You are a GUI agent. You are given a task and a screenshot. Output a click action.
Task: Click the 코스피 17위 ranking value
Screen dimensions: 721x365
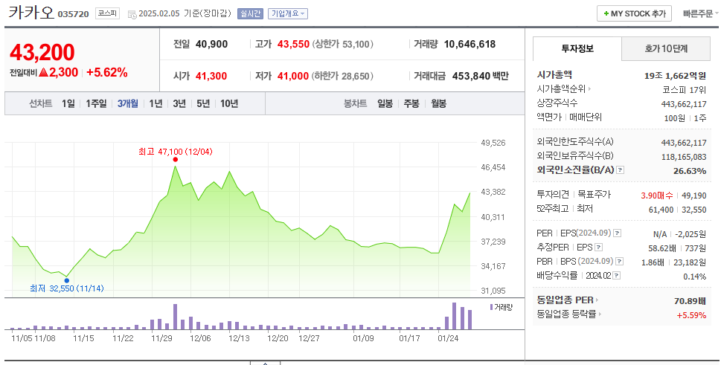(685, 90)
